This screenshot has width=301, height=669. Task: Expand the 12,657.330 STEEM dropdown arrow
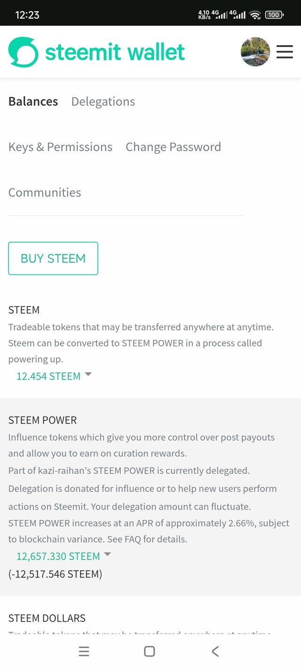coord(107,555)
